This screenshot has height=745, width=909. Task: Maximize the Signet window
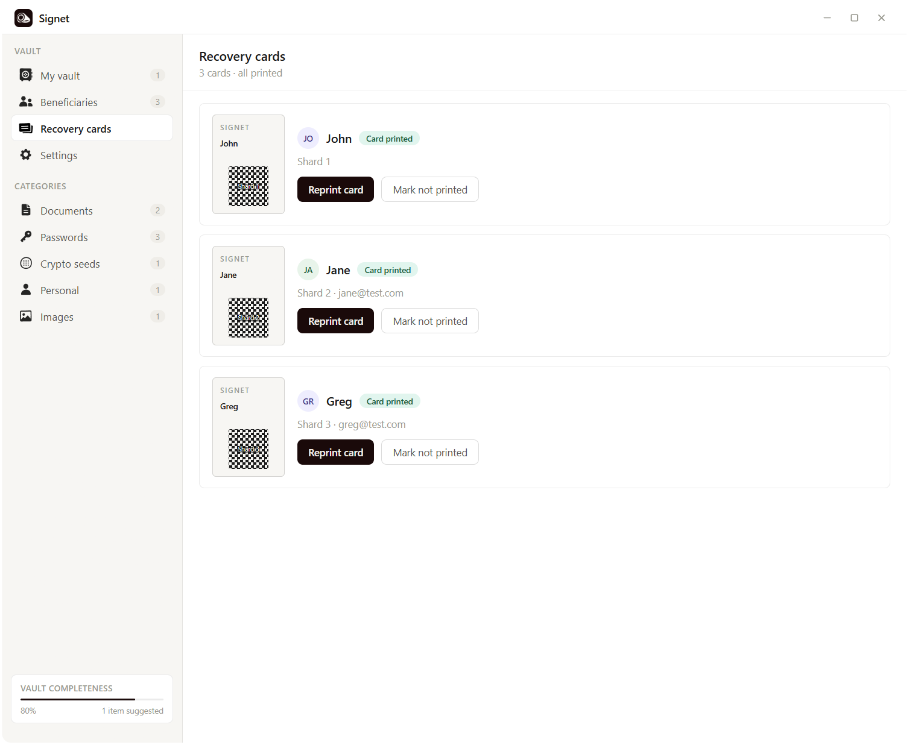[855, 17]
